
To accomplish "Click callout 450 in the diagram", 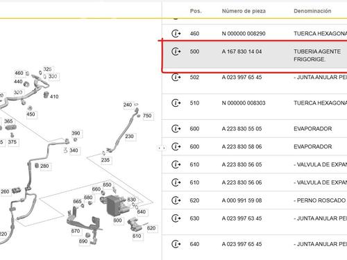I will (x=31, y=114).
